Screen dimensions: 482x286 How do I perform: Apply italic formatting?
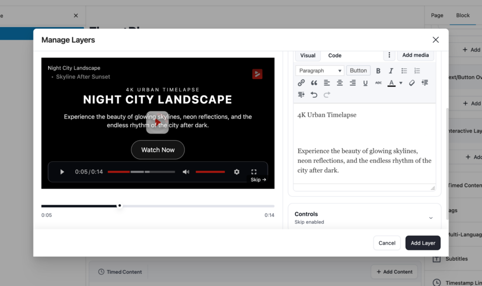(391, 71)
